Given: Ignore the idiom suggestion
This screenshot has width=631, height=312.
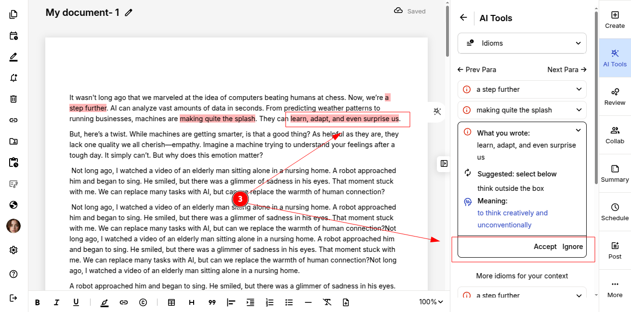Looking at the screenshot, I should 573,247.
